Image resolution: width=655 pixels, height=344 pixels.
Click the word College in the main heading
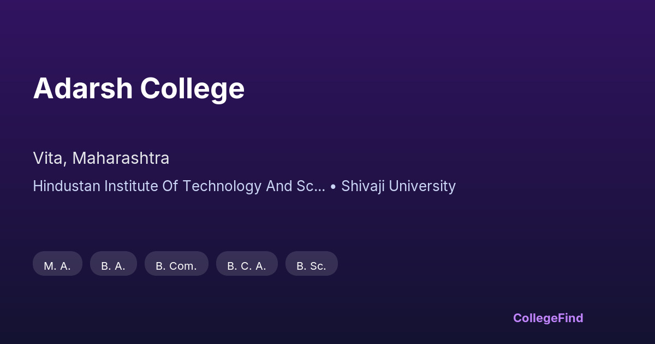click(x=192, y=88)
